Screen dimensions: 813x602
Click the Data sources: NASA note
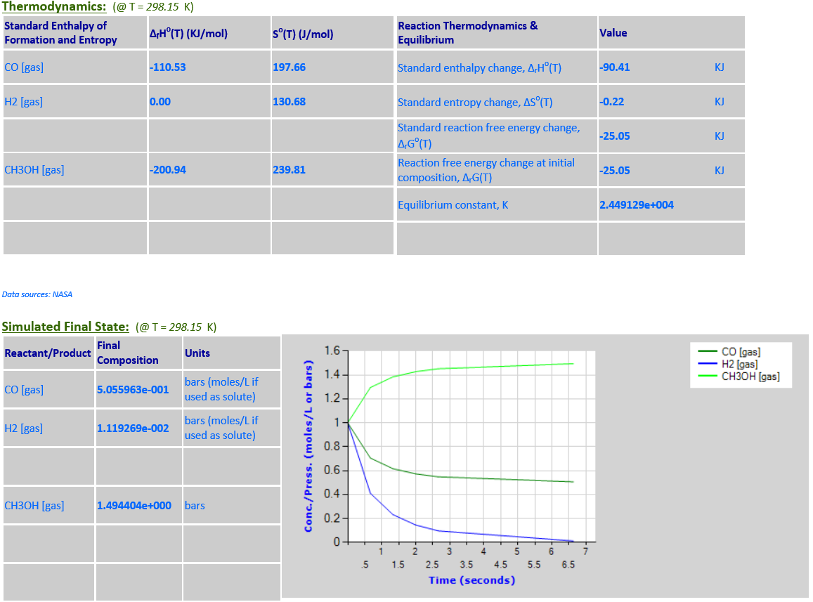coord(37,294)
